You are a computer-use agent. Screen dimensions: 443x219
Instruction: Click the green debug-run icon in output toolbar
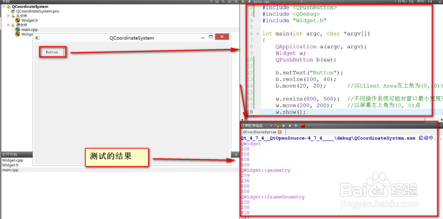point(309,126)
